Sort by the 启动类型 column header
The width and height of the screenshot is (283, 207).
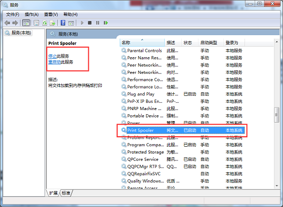pos(211,42)
